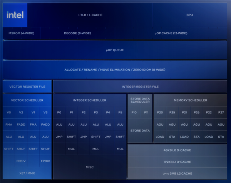Click the VECTOR SCHEDULER header
Viewport: 231px width, 183px height.
click(x=27, y=100)
